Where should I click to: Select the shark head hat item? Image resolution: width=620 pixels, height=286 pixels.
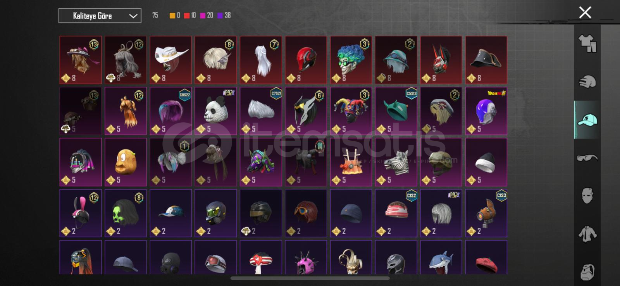coord(441,257)
